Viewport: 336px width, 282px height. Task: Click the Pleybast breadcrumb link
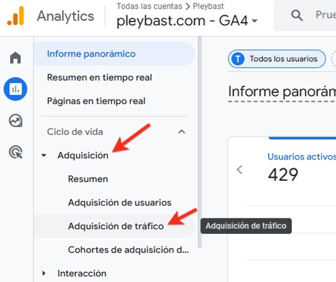(x=208, y=6)
